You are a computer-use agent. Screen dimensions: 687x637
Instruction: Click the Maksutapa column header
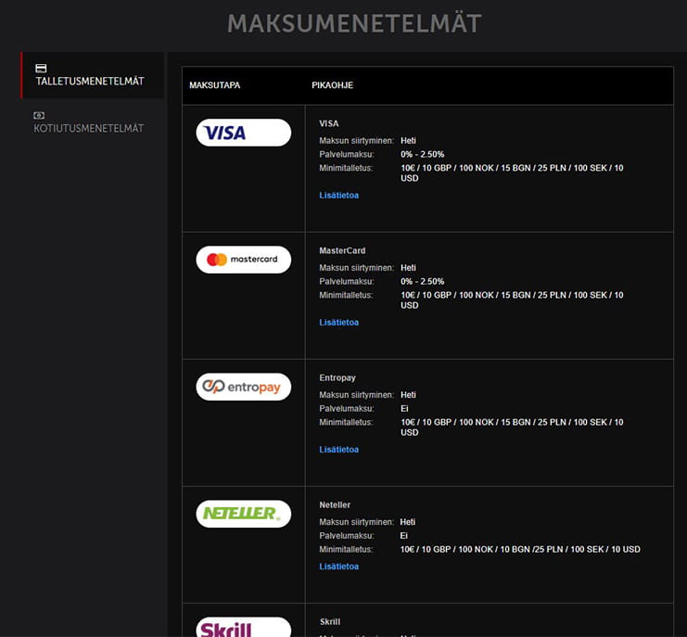215,85
